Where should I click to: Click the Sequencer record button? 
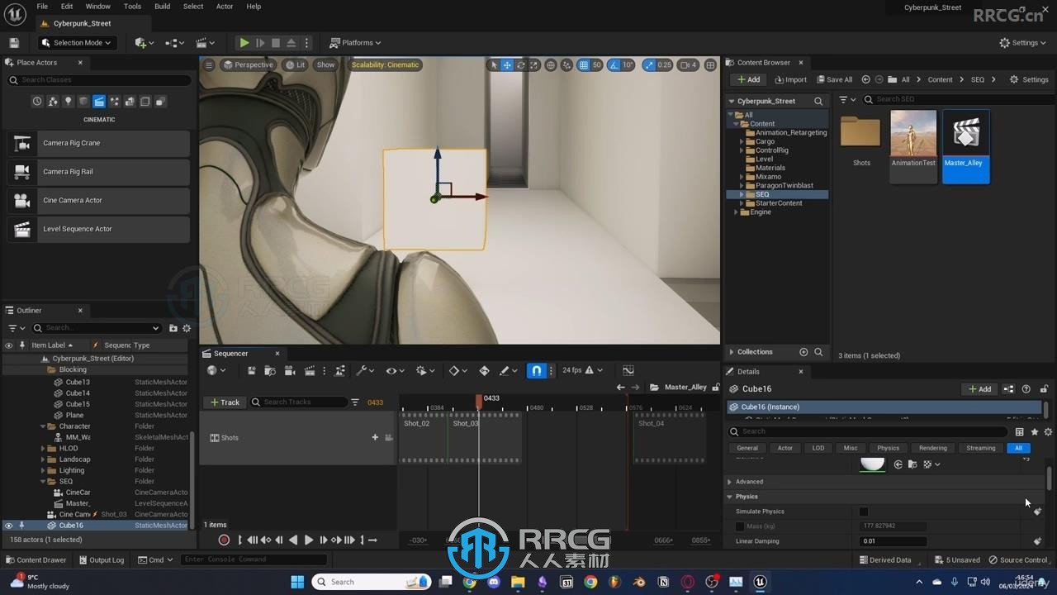pyautogui.click(x=224, y=540)
